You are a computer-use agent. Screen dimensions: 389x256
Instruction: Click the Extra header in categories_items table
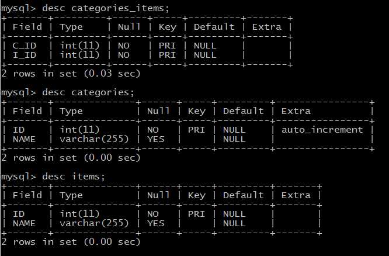point(267,27)
